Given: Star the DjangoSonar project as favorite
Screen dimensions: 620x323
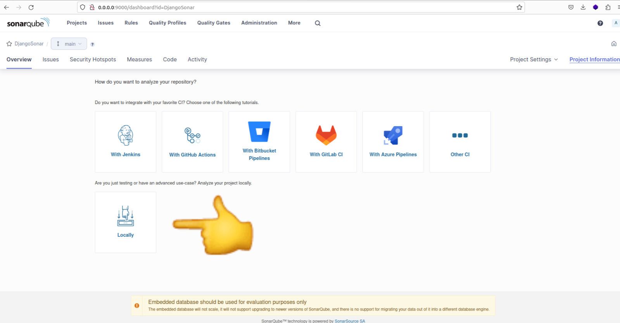Looking at the screenshot, I should click(9, 44).
